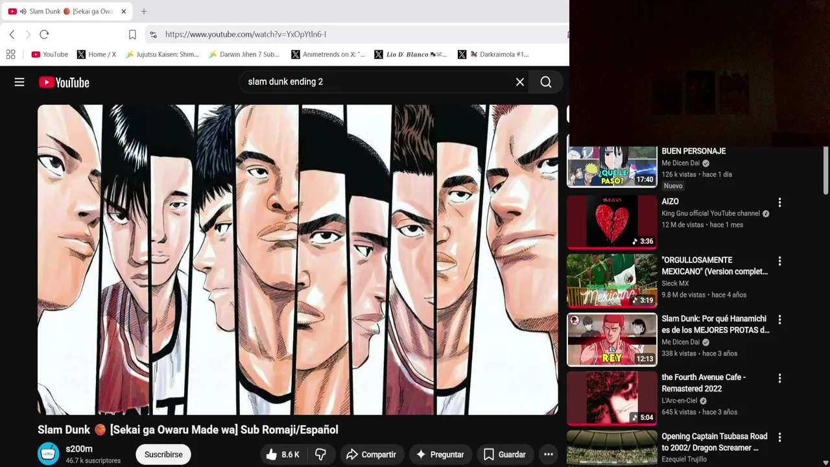The image size is (830, 467).
Task: Close the Slam Dunk browser tab
Action: (x=123, y=12)
